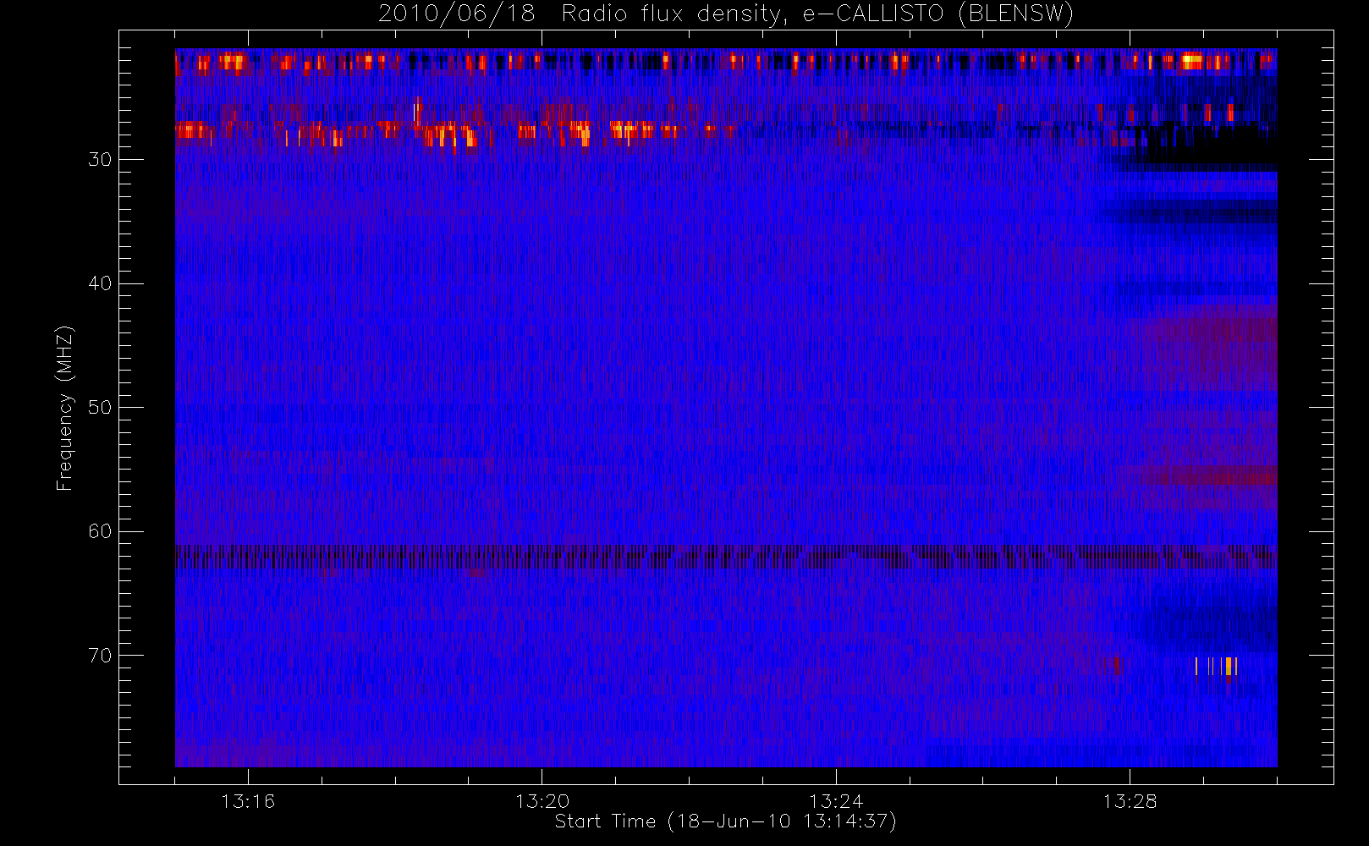Click the 60 frequency tick label

(100, 531)
